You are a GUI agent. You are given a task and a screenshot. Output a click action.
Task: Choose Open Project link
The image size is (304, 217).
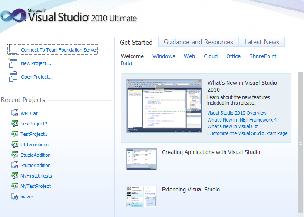point(37,77)
